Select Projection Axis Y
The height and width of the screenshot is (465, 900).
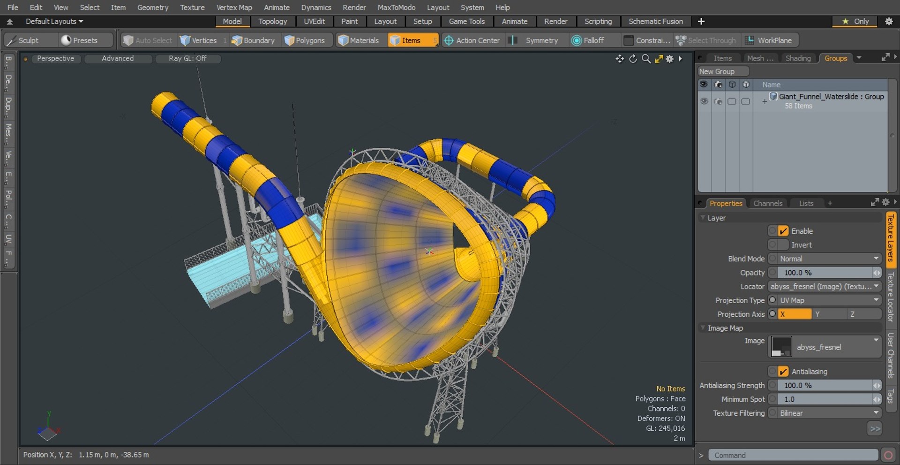829,314
